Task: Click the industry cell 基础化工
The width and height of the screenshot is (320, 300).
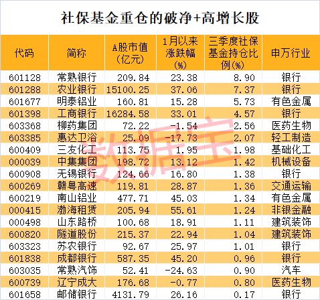Action: coord(291,149)
